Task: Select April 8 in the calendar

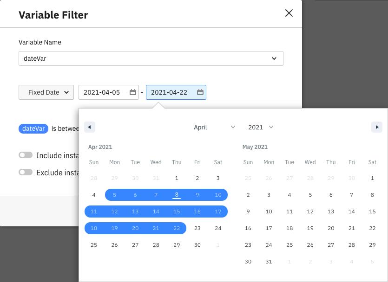Action: (177, 195)
